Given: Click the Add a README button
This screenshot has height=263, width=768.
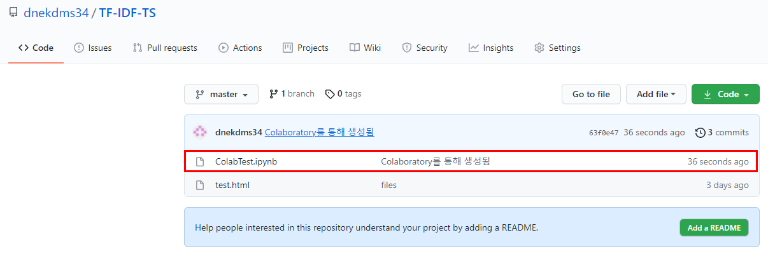Looking at the screenshot, I should pyautogui.click(x=714, y=227).
